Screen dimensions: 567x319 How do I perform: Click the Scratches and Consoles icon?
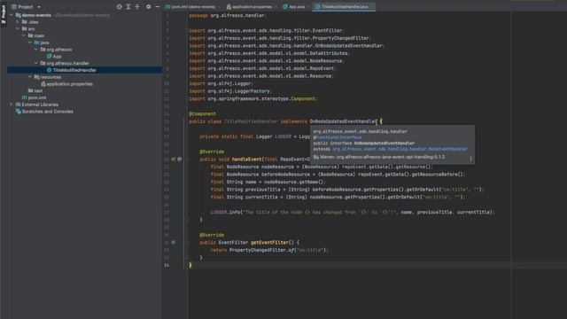tap(18, 112)
